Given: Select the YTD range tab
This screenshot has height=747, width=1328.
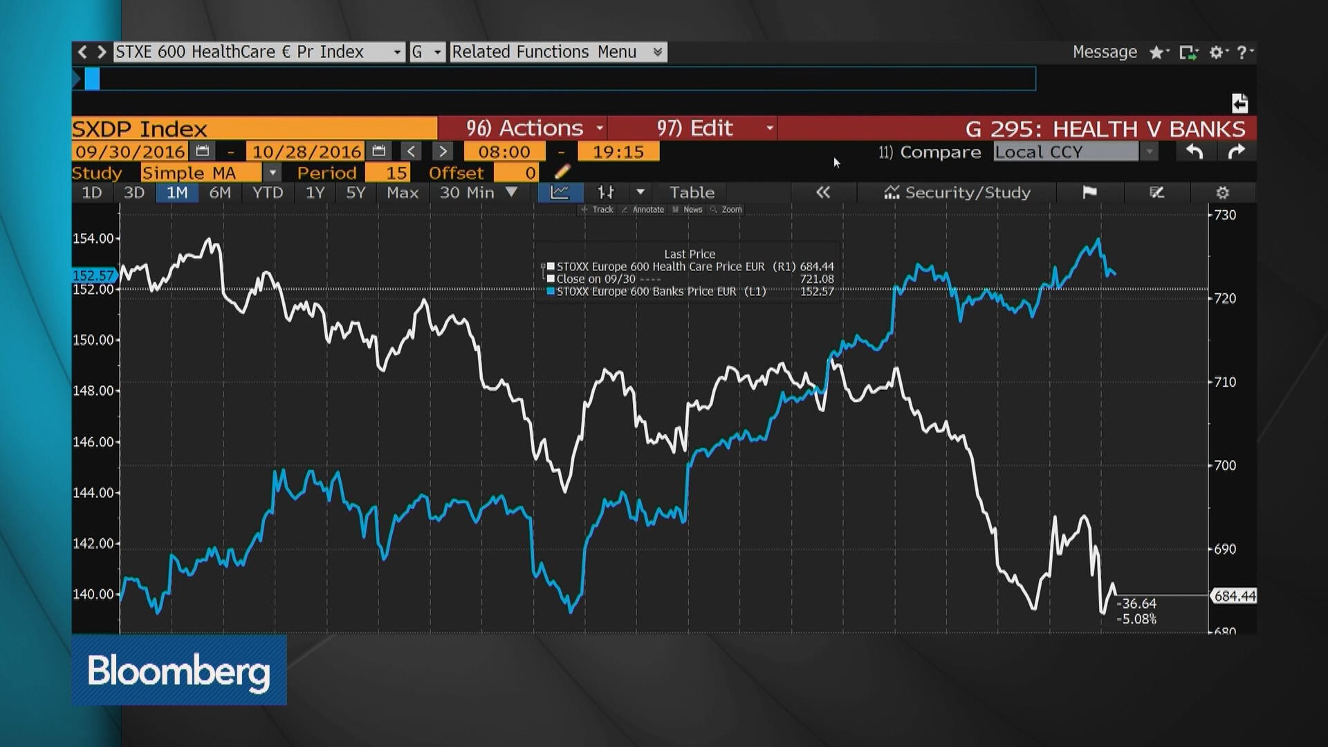Looking at the screenshot, I should [268, 192].
